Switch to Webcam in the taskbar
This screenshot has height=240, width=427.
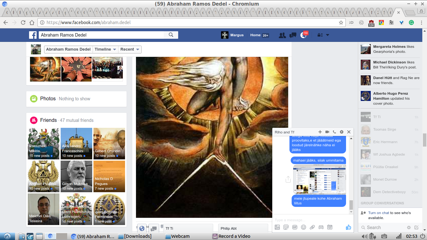click(177, 236)
